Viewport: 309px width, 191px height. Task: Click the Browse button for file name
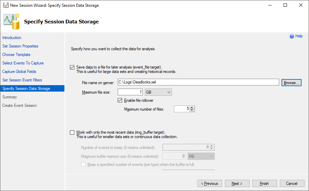click(291, 83)
